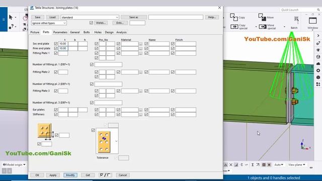The image size is (322, 181).
Task: Toggle the X intersection snap icon
Action: tap(231, 165)
